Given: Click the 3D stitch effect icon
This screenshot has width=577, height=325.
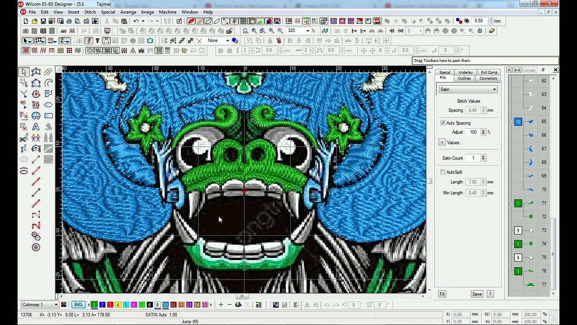Looking at the screenshot, I should (176, 51).
